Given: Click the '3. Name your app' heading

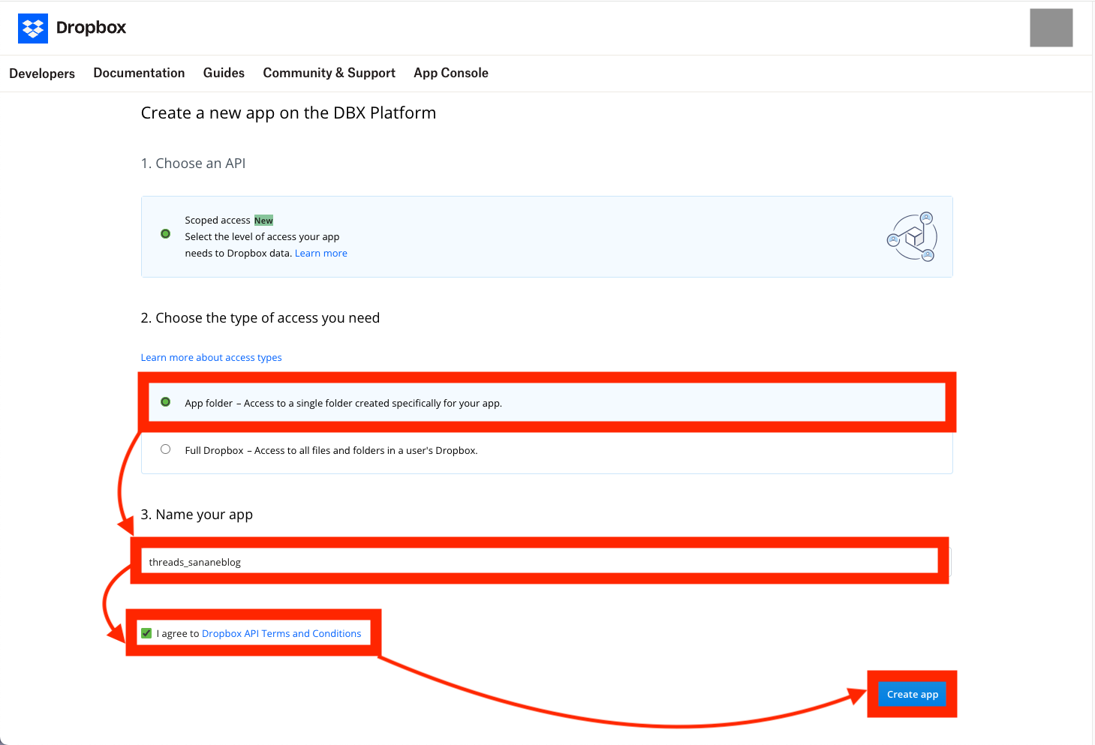Looking at the screenshot, I should 197,515.
